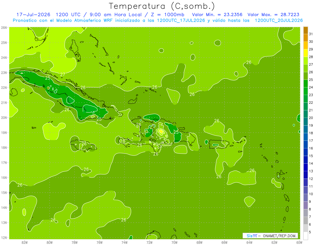Image resolution: width=318 pixels, height=246 pixels.
Task: Click the 10 label on the color scale
Action: 311,194
